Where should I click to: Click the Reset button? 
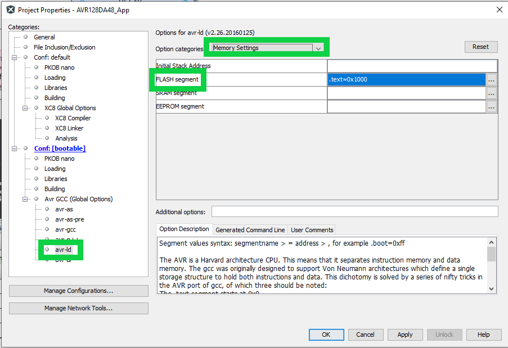click(480, 47)
